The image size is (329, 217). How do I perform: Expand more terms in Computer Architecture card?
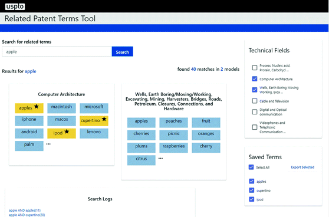(48, 144)
